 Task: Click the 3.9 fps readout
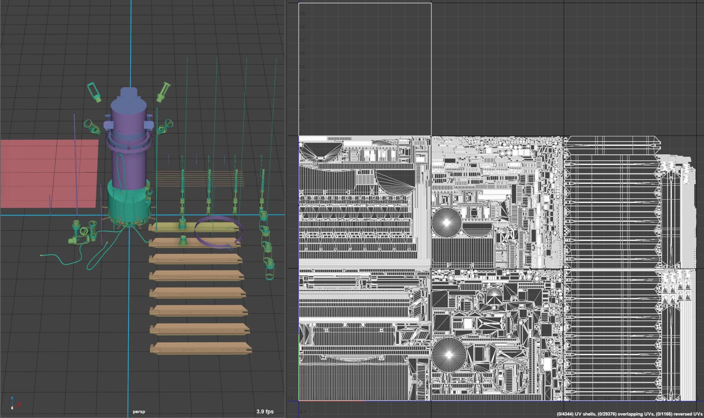click(265, 411)
